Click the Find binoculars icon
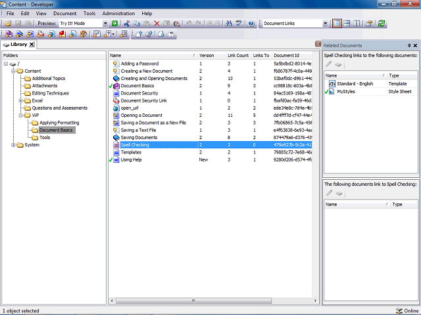The width and height of the screenshot is (421, 315). click(229, 24)
